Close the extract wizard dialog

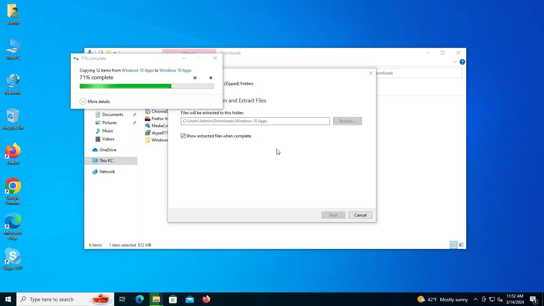click(371, 73)
